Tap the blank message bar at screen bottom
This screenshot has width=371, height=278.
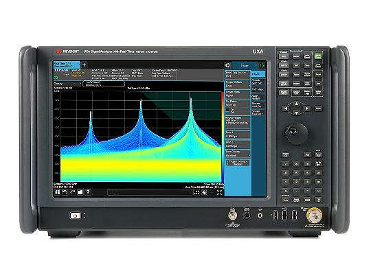click(x=149, y=192)
